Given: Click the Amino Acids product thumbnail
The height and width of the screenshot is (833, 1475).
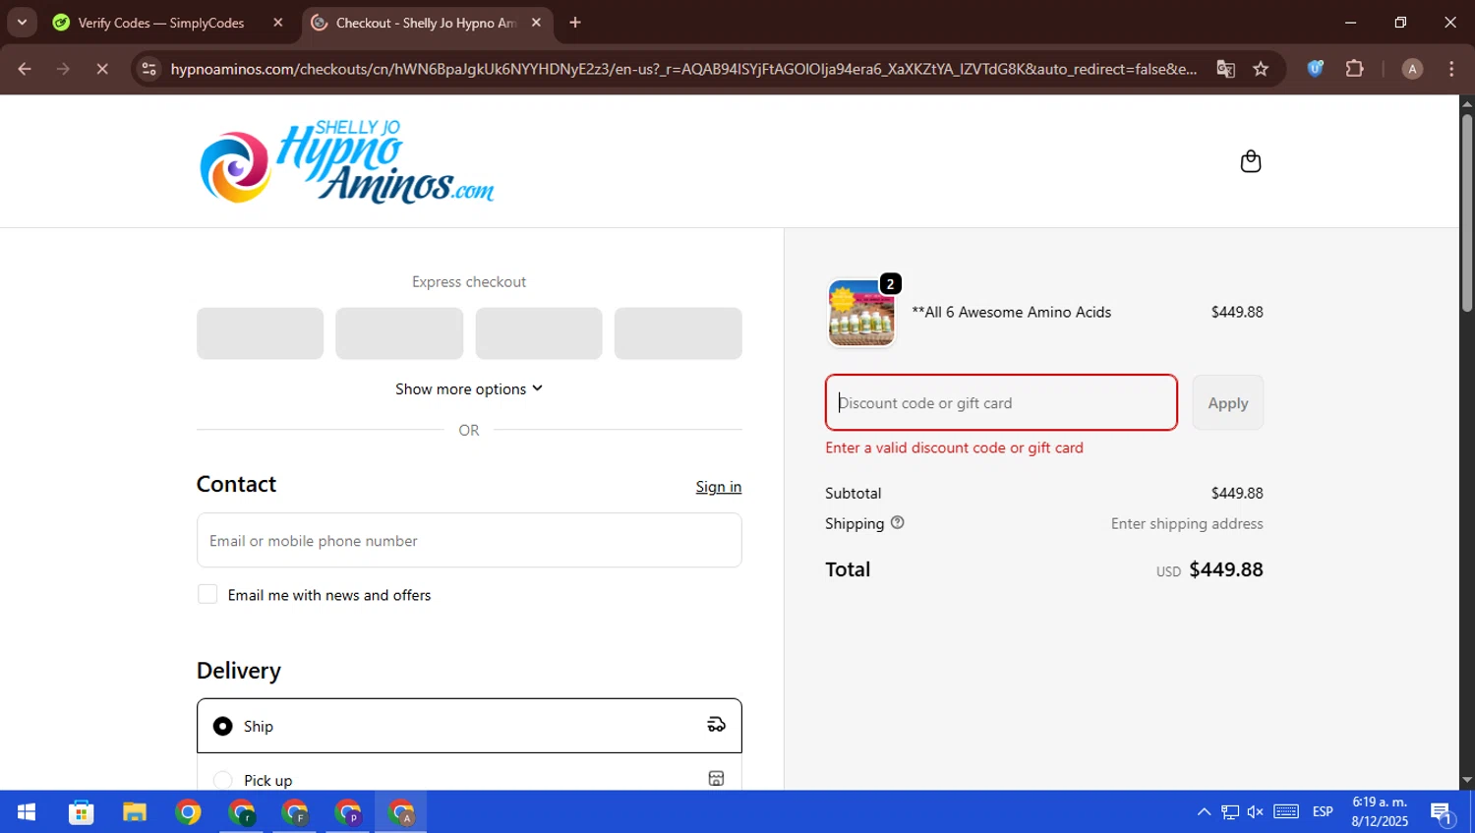Looking at the screenshot, I should pos(861,313).
